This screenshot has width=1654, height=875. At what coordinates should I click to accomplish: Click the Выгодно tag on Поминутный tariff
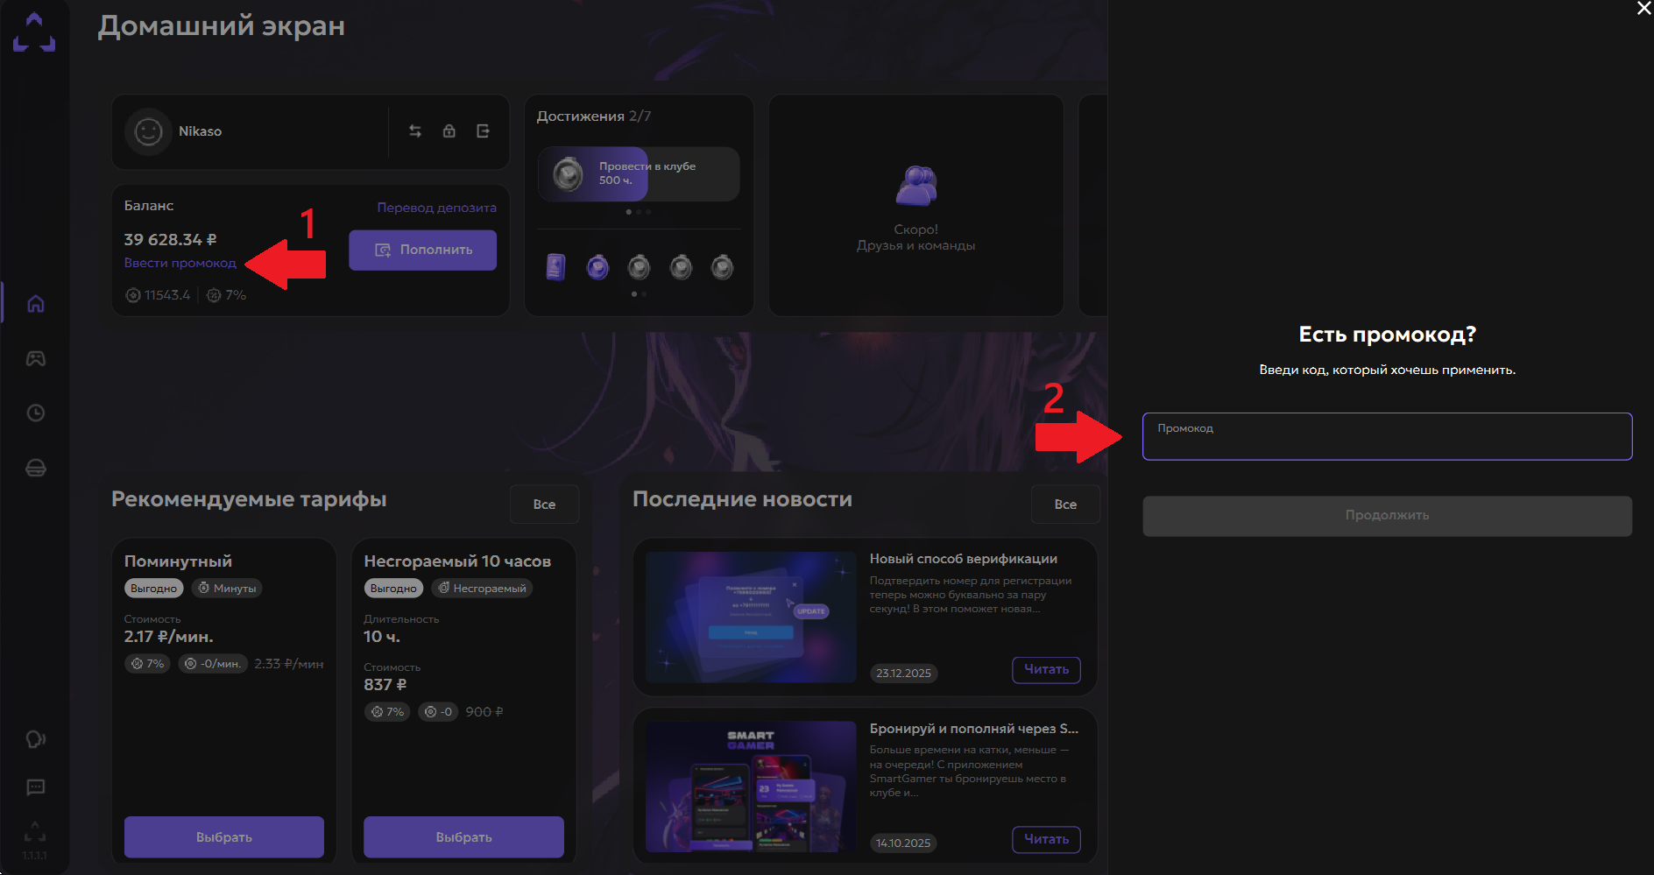[153, 589]
